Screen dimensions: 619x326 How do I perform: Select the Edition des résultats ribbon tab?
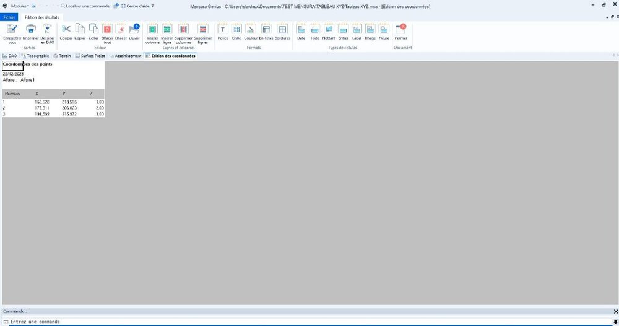click(x=42, y=17)
